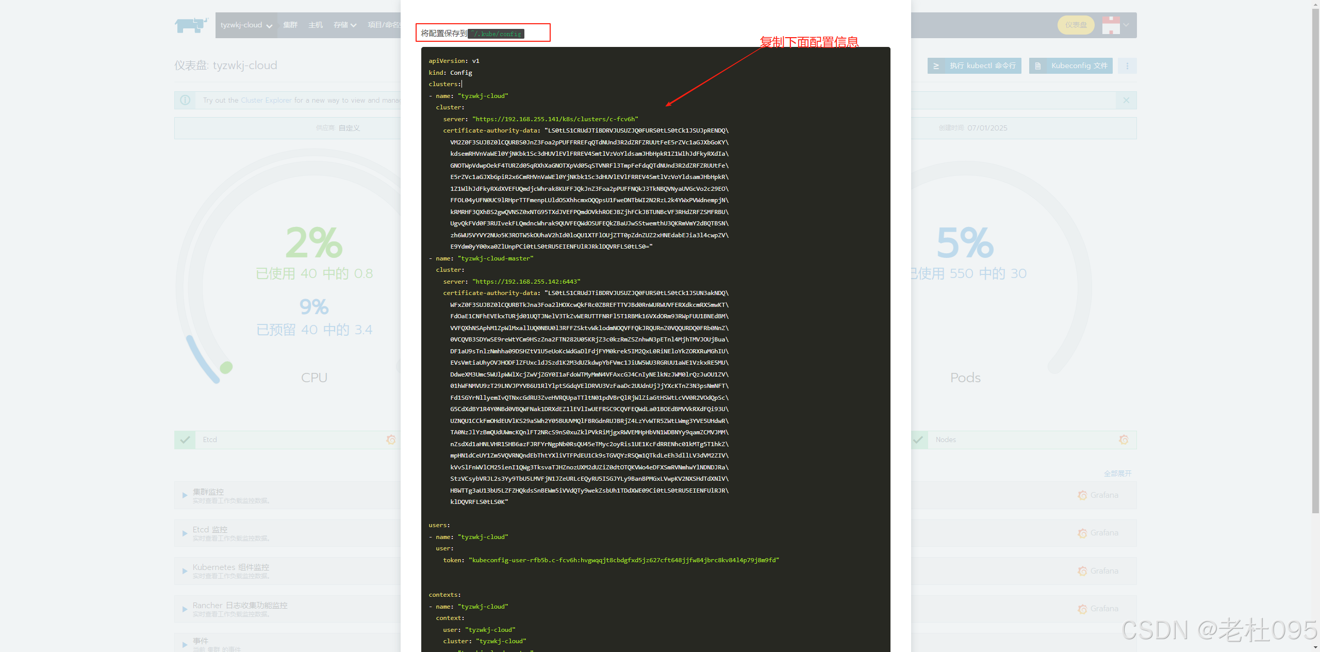
Task: Open Grafana icon for Etcd
Action: [391, 440]
